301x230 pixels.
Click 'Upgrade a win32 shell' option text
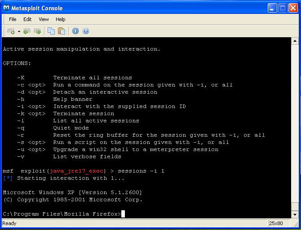click(x=91, y=149)
